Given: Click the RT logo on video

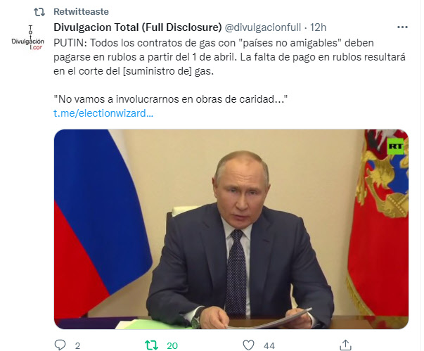Looking at the screenshot, I should point(395,146).
